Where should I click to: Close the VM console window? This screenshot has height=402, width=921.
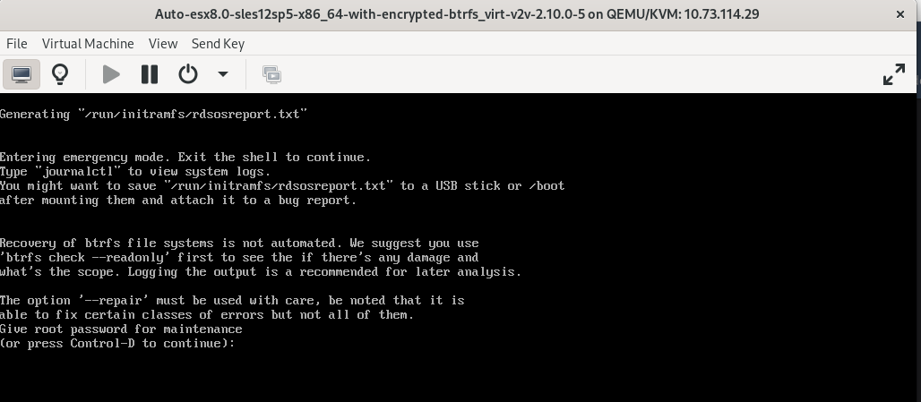[899, 14]
